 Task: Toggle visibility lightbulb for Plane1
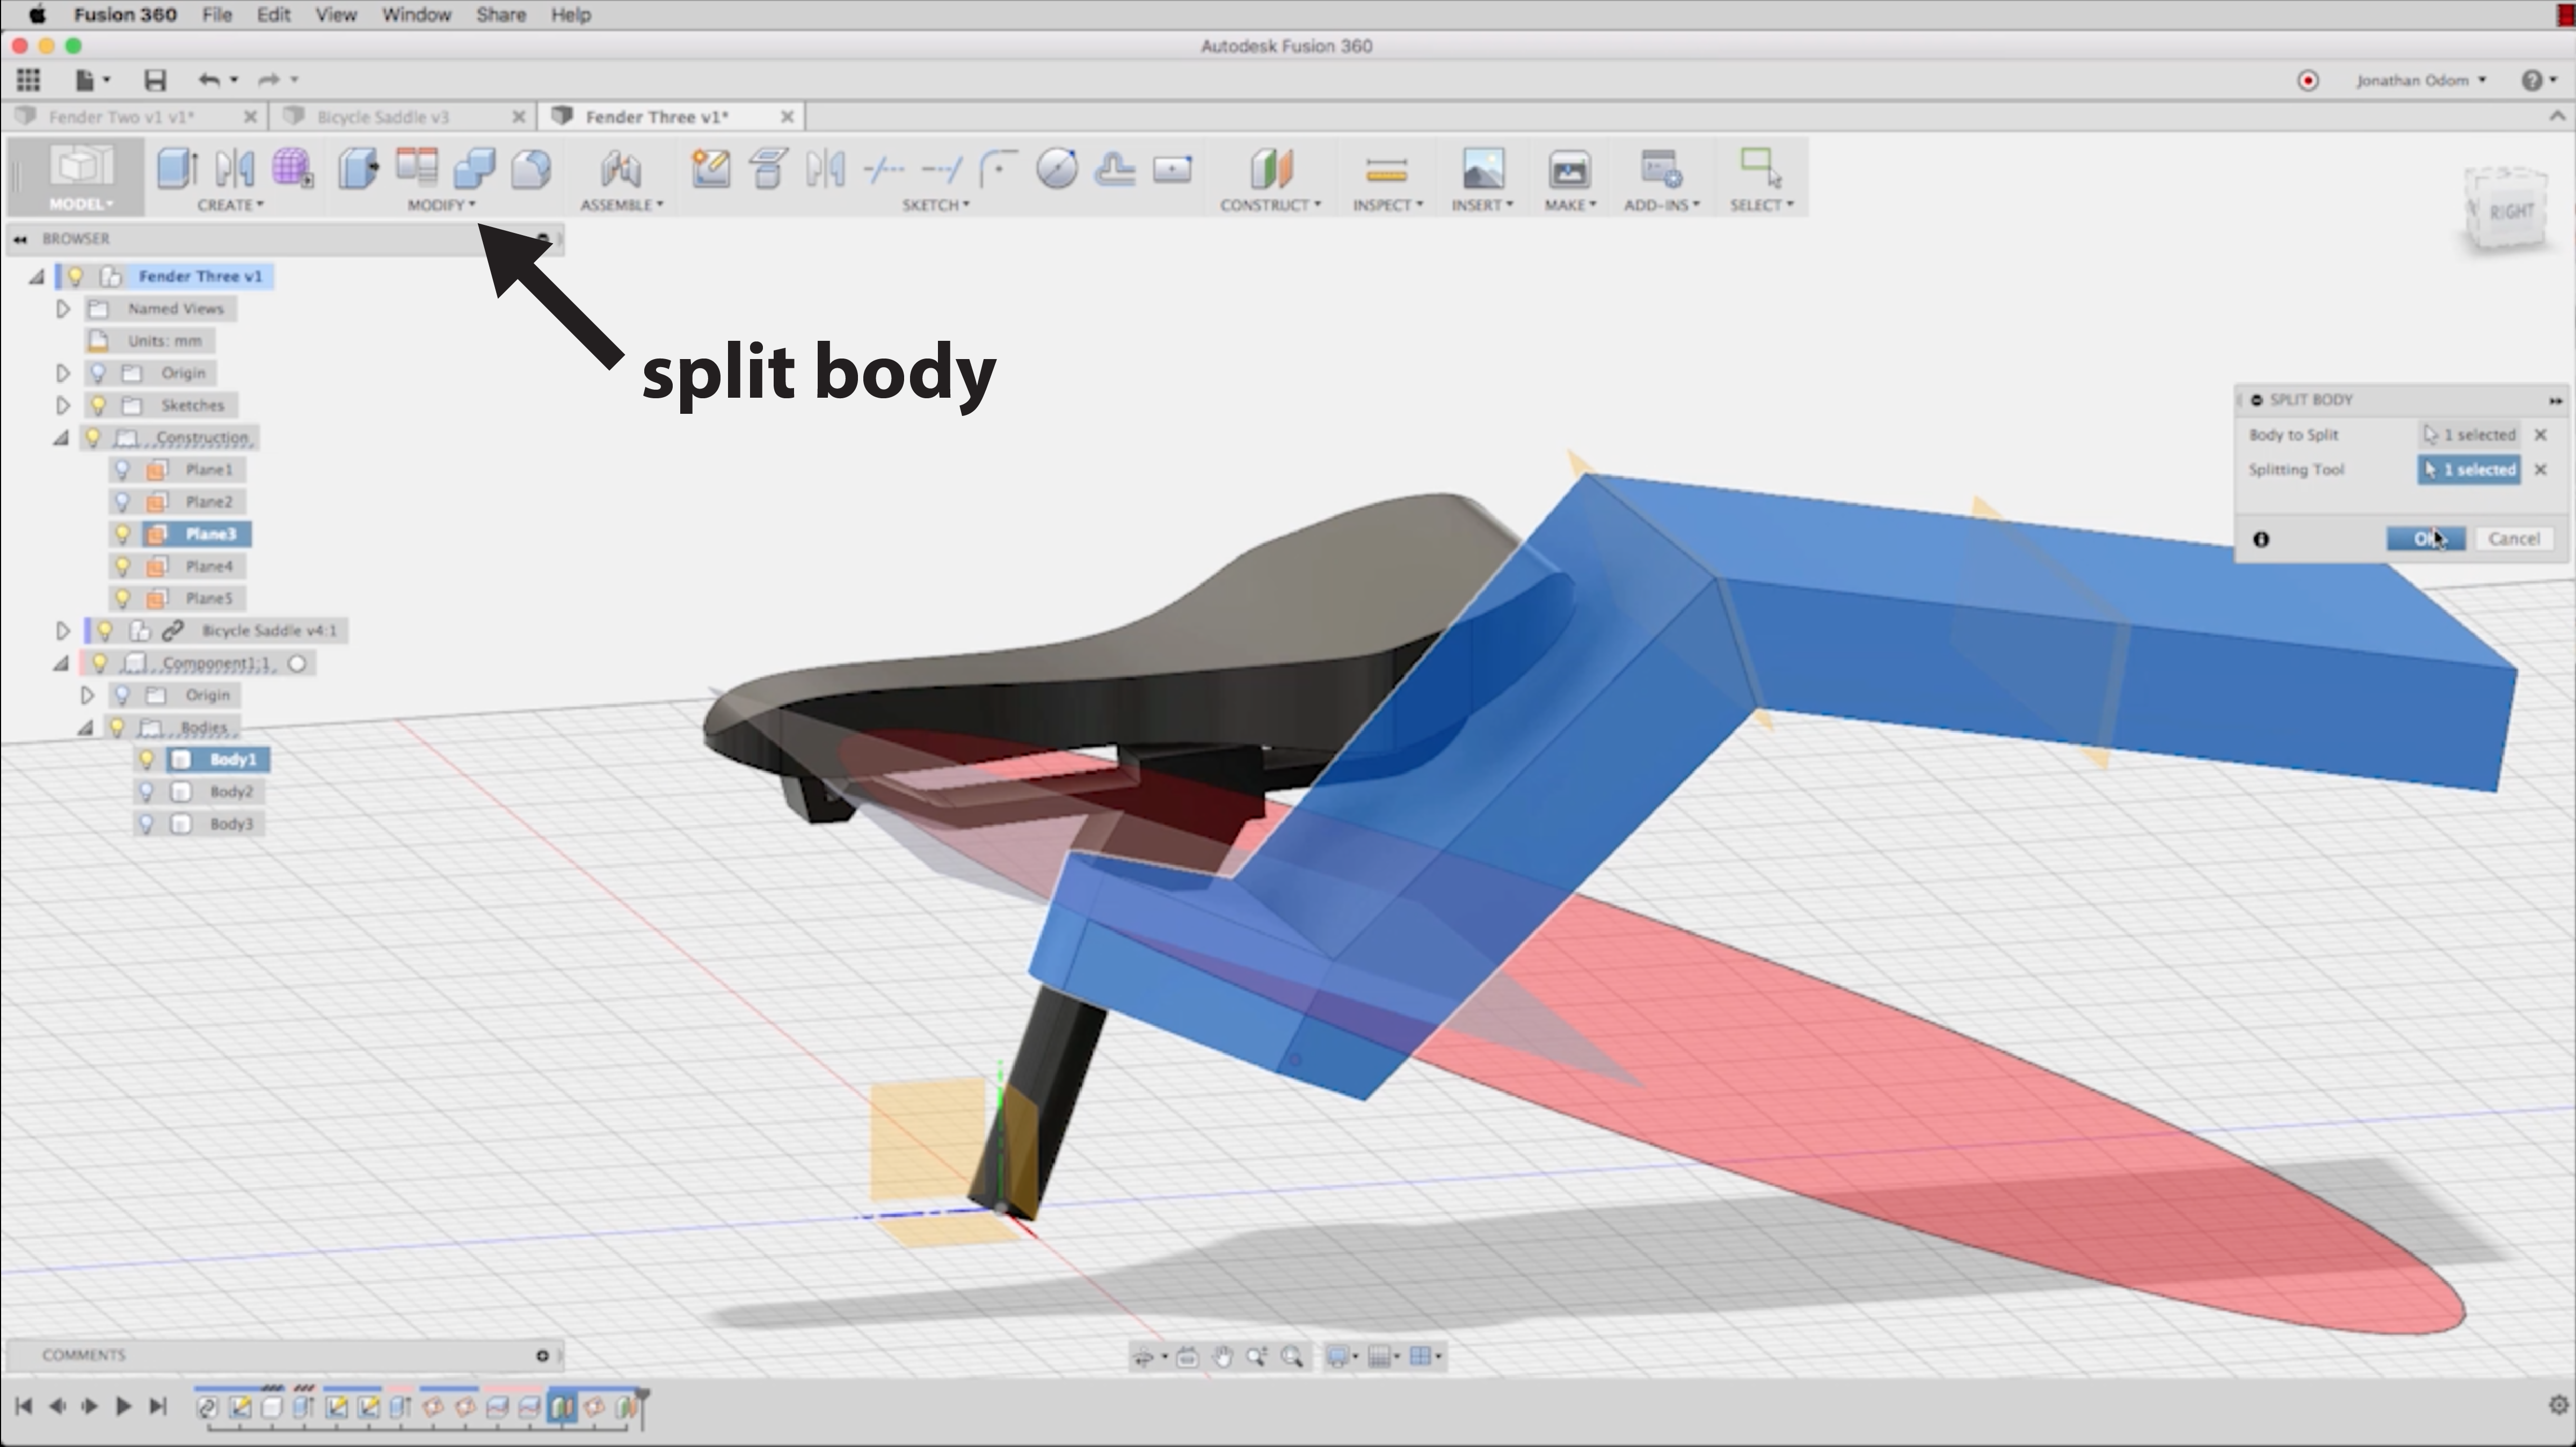point(123,470)
